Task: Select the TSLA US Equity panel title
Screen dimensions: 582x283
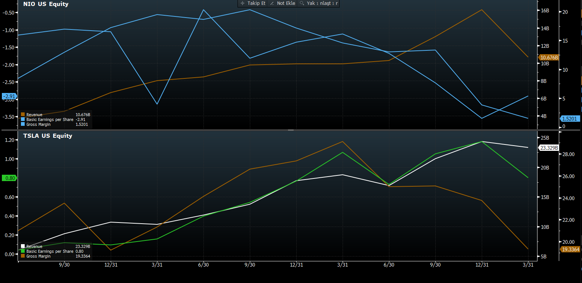Action: point(48,136)
